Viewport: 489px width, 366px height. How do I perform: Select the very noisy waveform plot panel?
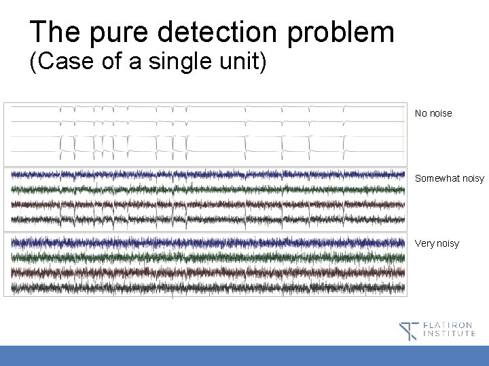pyautogui.click(x=205, y=264)
